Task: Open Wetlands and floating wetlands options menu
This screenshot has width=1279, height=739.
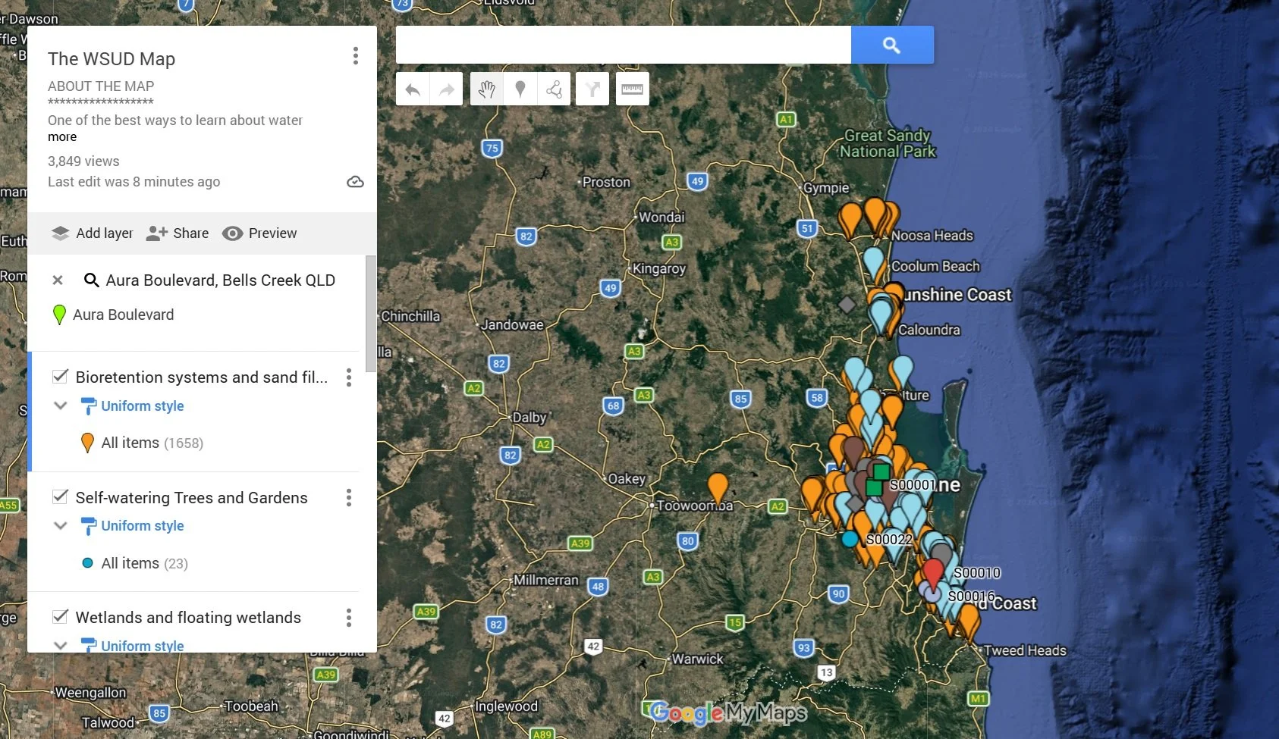Action: pyautogui.click(x=349, y=618)
